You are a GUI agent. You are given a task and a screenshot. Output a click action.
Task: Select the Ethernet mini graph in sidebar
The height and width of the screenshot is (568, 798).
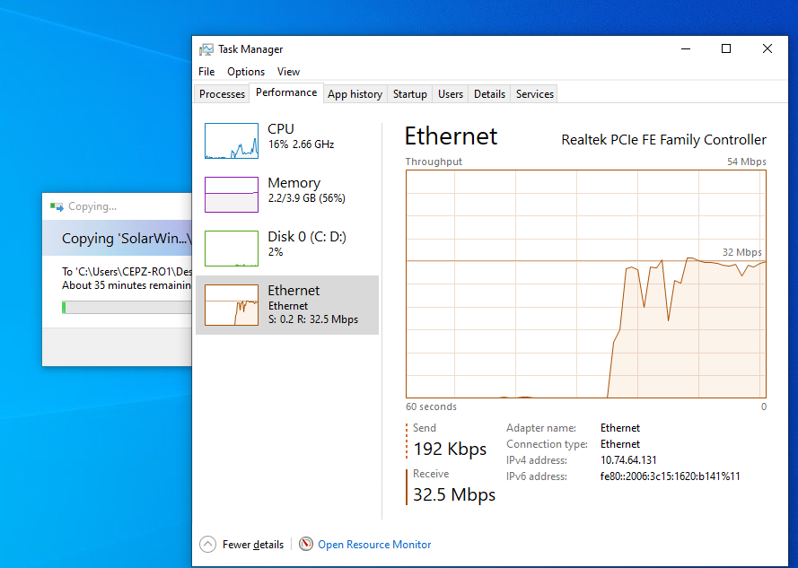231,305
